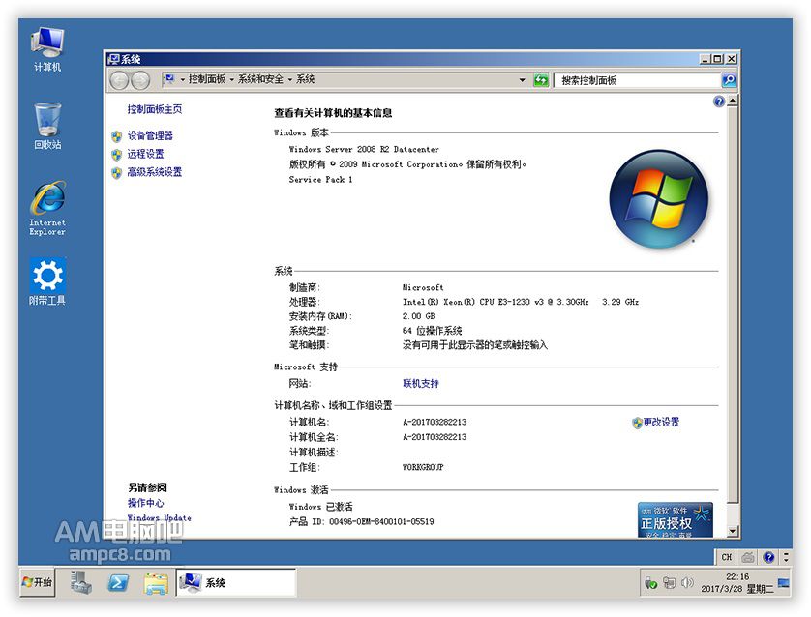Image resolution: width=811 pixels, height=617 pixels.
Task: Click the shield icon beside 设备管理器
Action: (x=117, y=136)
